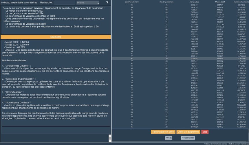Focus the Rechercher search field
Image resolution: width=249 pixels, height=145 pixels.
[x=65, y=3]
